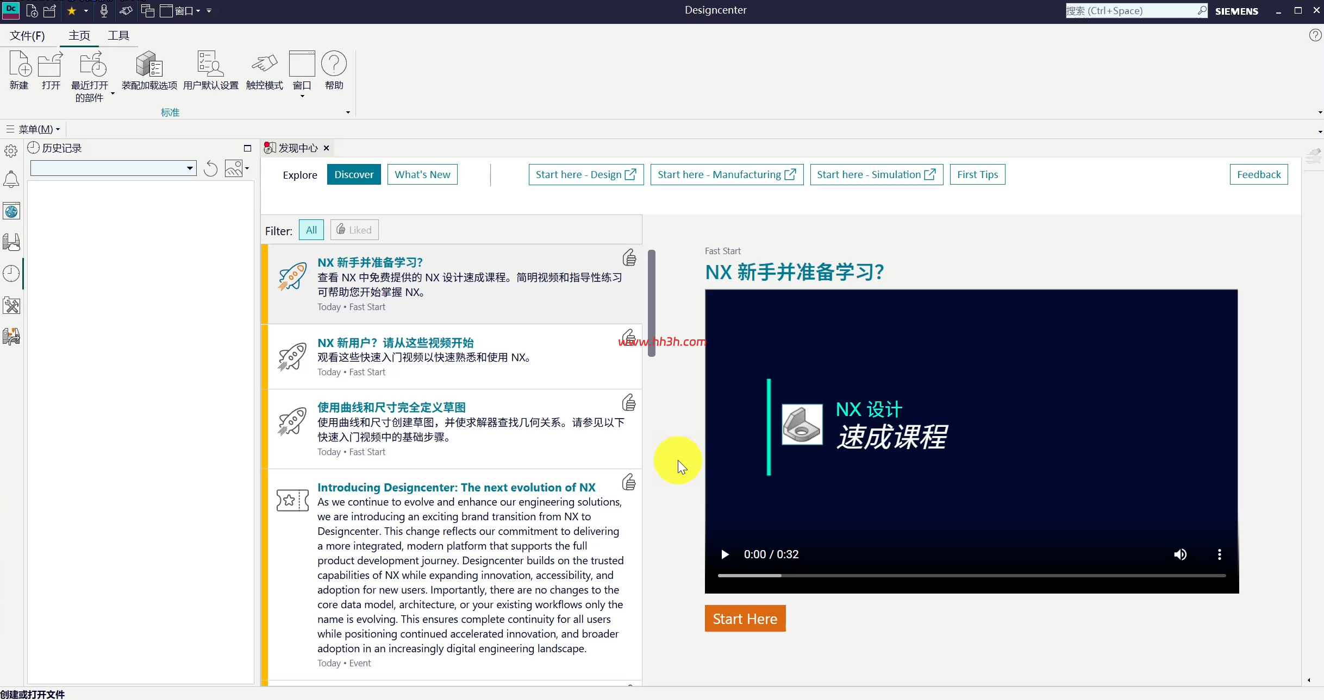Click the touch mode hand icon in the title bar
The height and width of the screenshot is (700, 1324).
126,11
